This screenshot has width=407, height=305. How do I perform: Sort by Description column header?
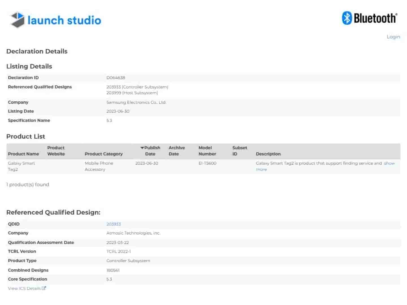tap(268, 154)
